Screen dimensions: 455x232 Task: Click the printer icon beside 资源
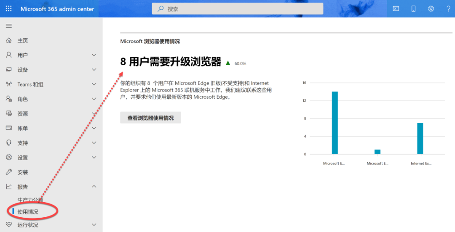coord(9,113)
